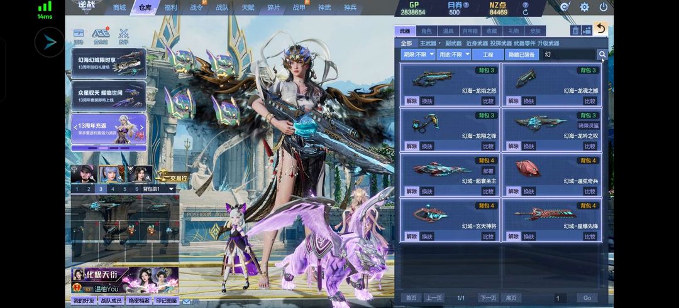
Task: Toggle the 隐藏已装备 filter
Action: pos(522,55)
